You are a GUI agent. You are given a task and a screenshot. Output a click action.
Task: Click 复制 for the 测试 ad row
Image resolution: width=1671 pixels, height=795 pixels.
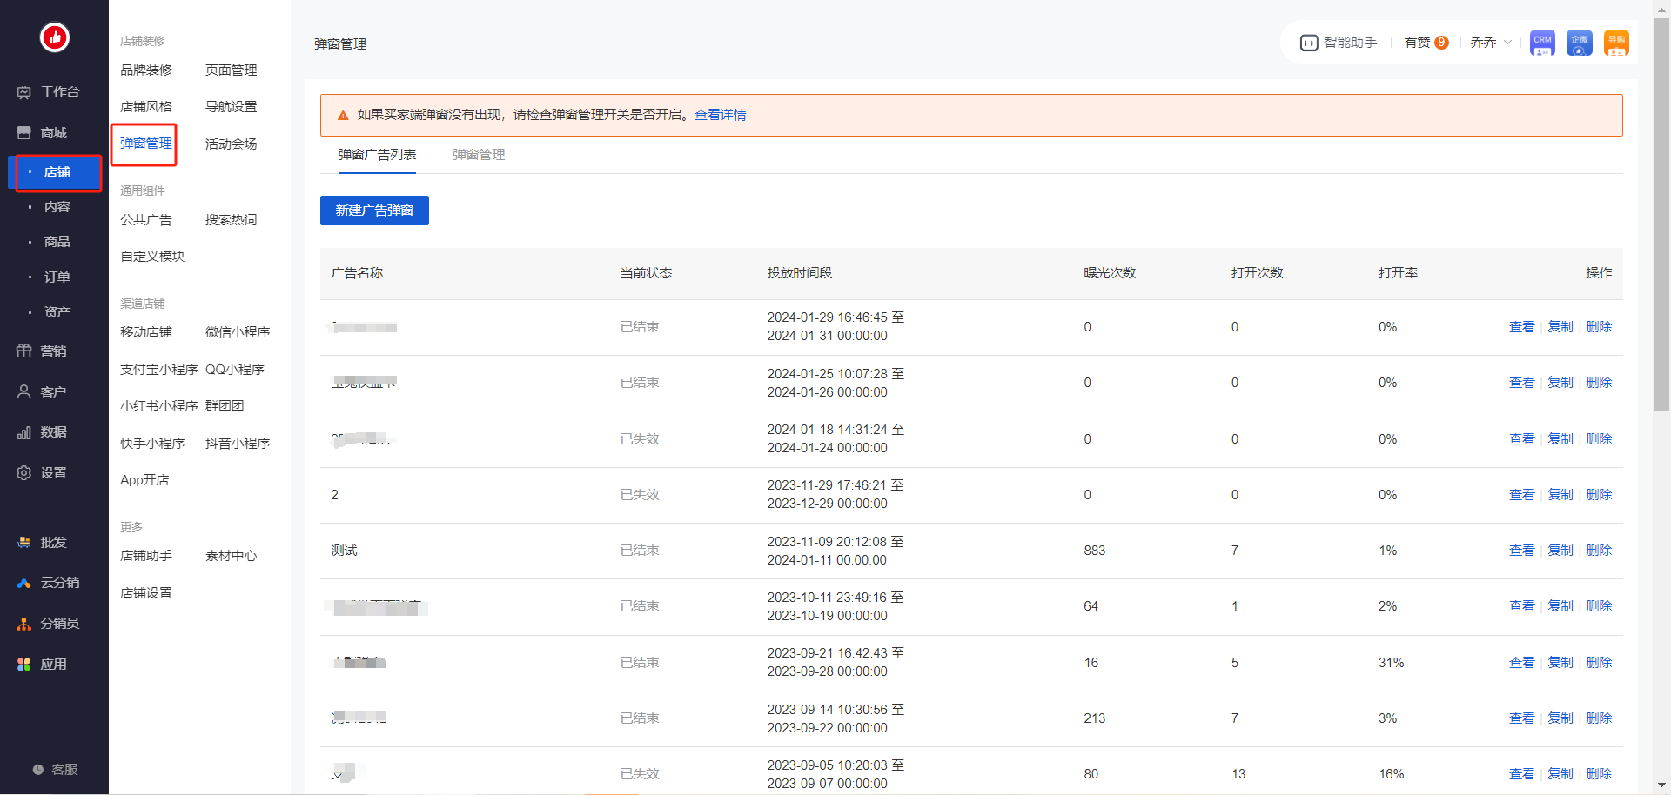pyautogui.click(x=1560, y=551)
